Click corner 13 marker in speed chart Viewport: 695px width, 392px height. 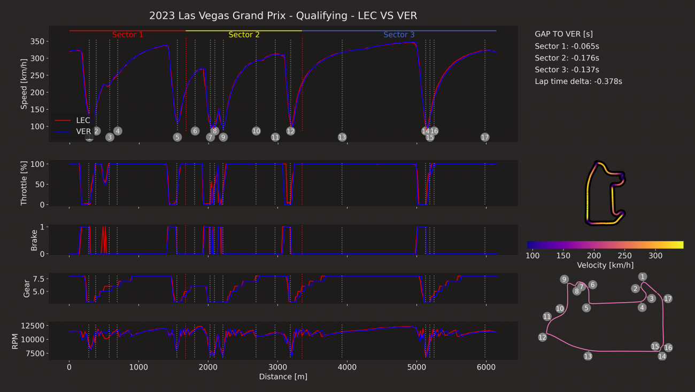tap(342, 137)
